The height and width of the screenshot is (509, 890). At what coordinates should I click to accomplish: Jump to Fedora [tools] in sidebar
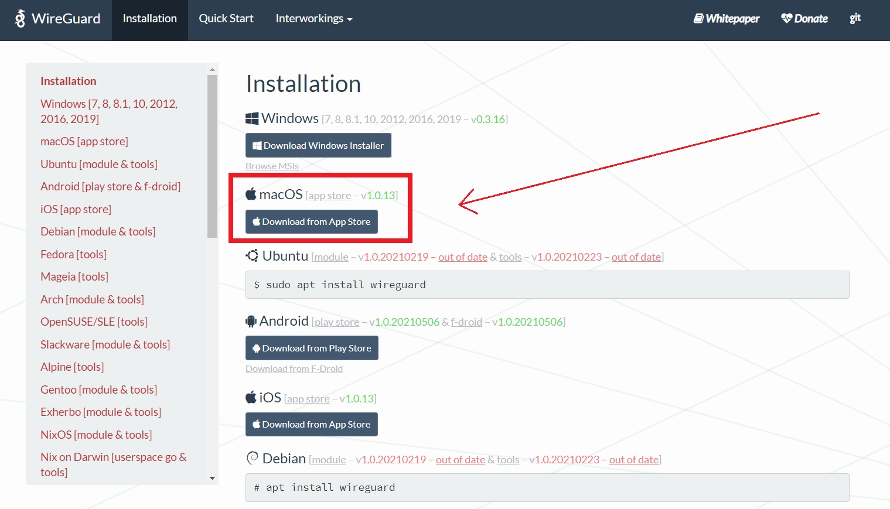(x=73, y=254)
